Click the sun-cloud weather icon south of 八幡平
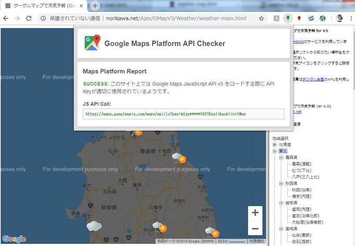The height and width of the screenshot is (246, 355). pos(160,227)
